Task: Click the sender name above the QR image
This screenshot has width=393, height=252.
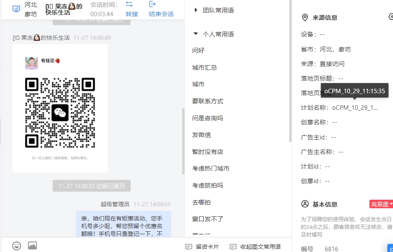Action: (41, 38)
